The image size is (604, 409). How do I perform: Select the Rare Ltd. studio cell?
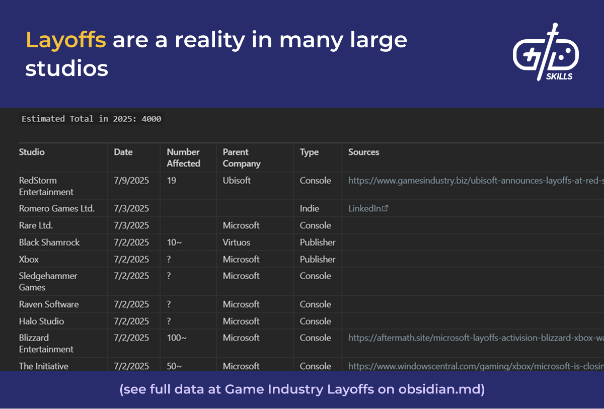tap(36, 225)
